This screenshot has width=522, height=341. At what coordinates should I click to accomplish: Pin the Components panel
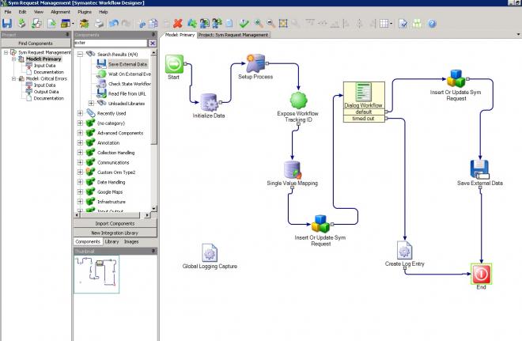click(x=153, y=34)
